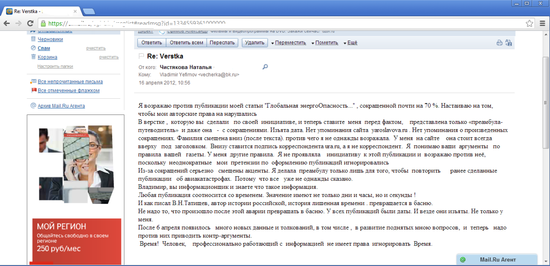Image resolution: width=550 pixels, height=266 pixels.
Task: Click the date 16 апреля 2012, 10:56
Action: [164, 83]
